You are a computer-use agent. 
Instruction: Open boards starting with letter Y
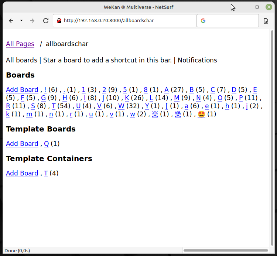[147, 106]
